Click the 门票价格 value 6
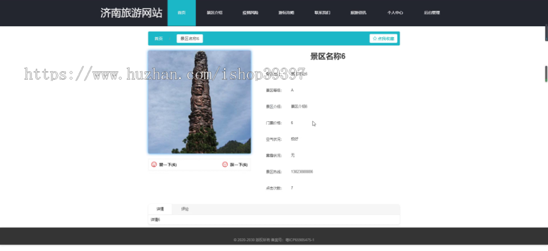The width and height of the screenshot is (548, 251). [292, 122]
